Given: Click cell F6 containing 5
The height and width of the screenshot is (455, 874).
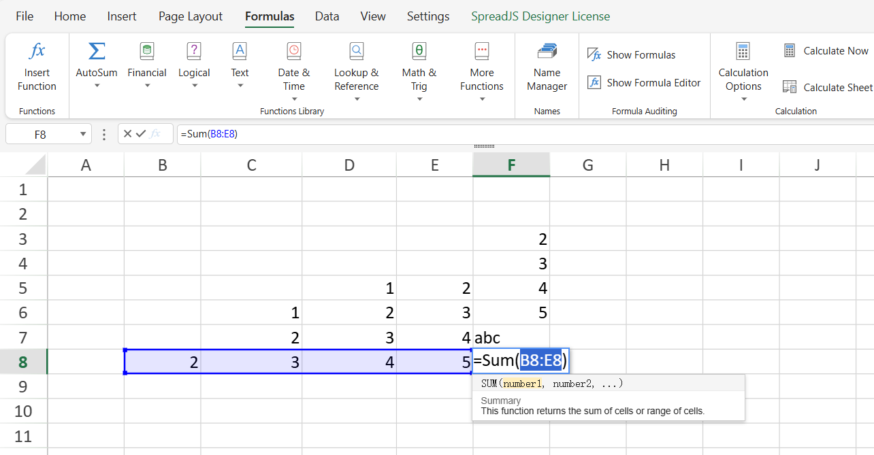Looking at the screenshot, I should [x=511, y=313].
